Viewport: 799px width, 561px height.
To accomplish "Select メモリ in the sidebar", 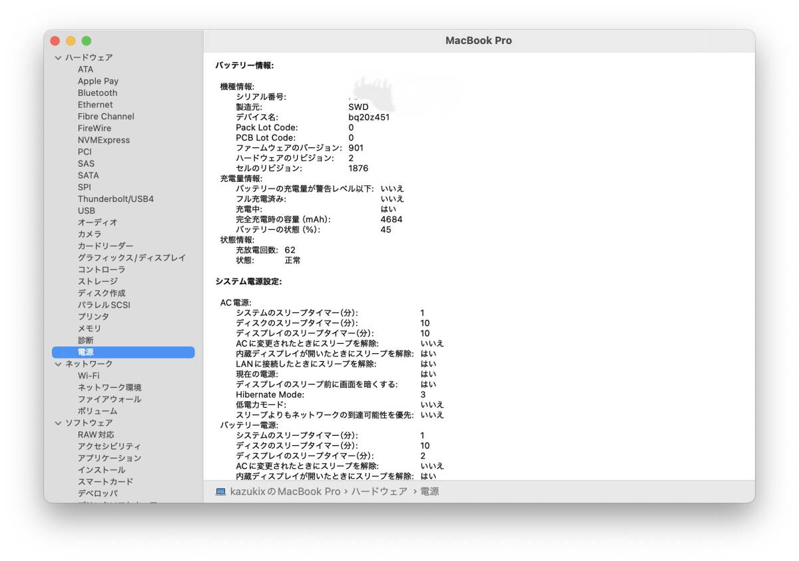I will [89, 328].
